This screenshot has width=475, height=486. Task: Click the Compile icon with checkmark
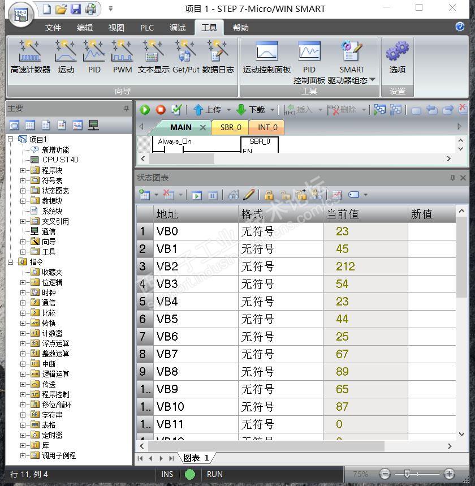tap(176, 110)
